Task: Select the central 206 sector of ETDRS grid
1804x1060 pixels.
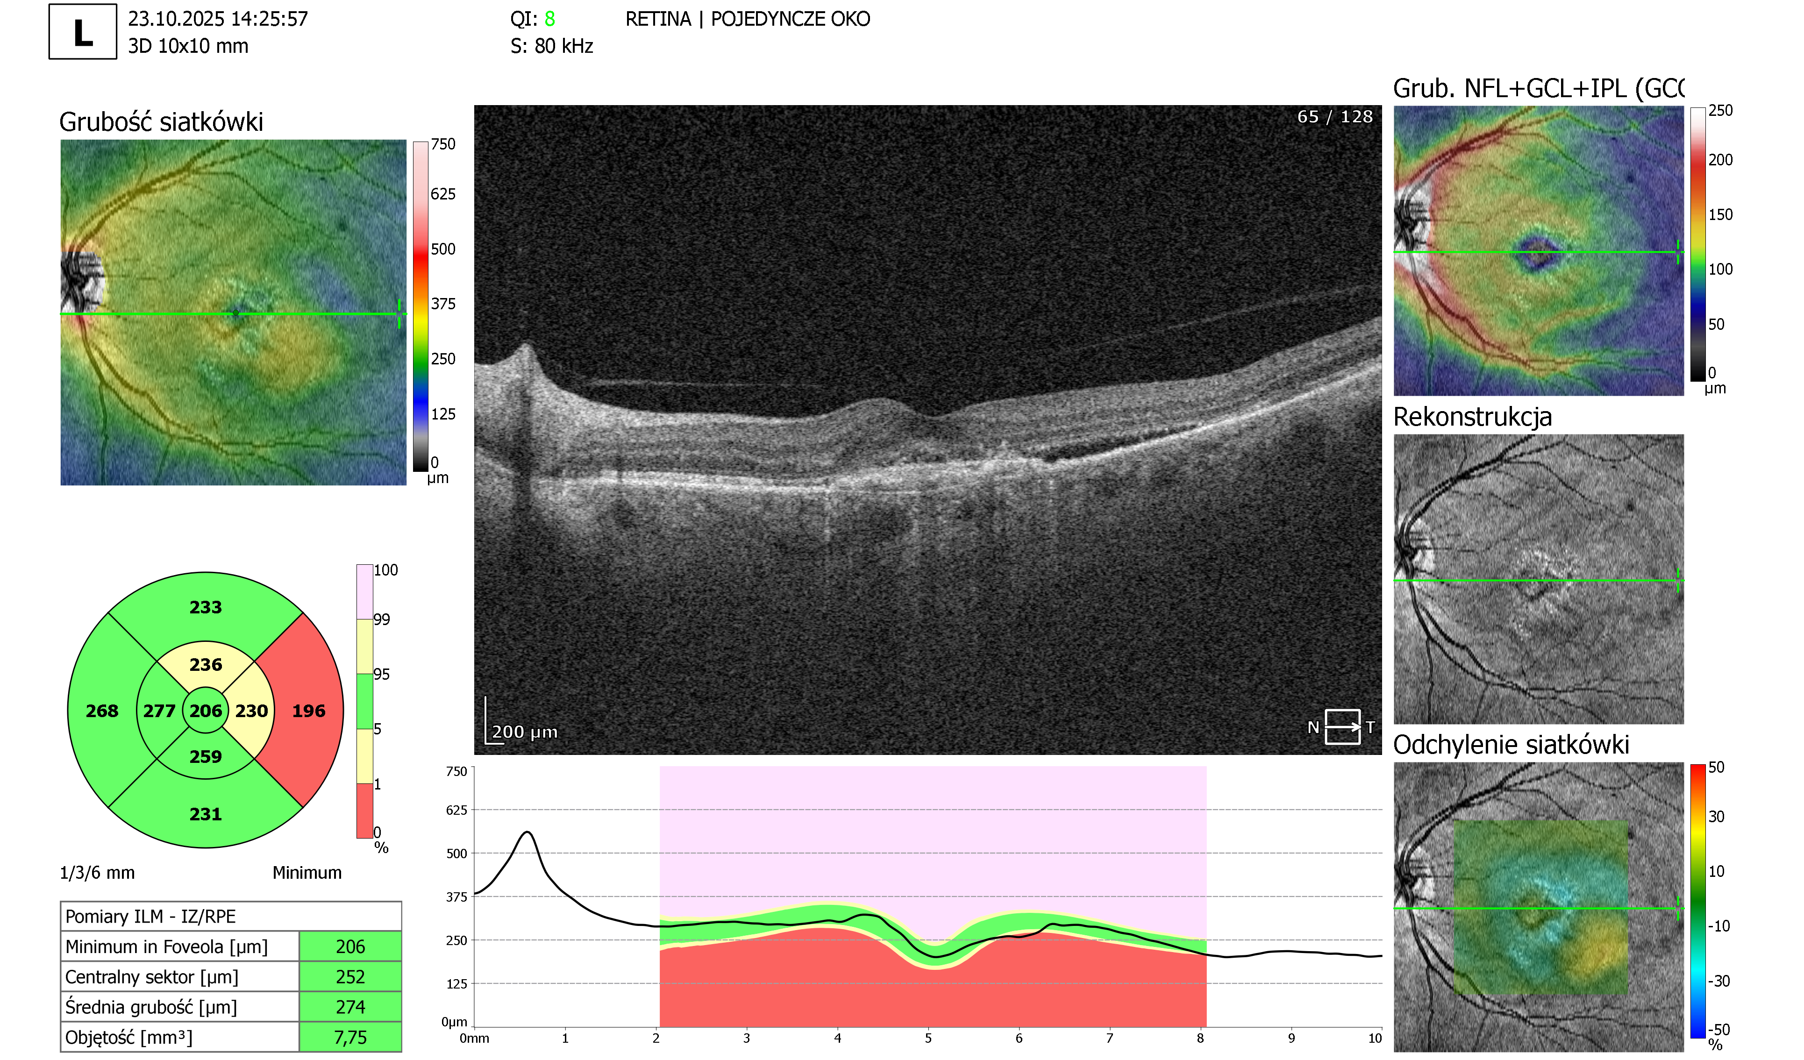Action: [x=206, y=711]
